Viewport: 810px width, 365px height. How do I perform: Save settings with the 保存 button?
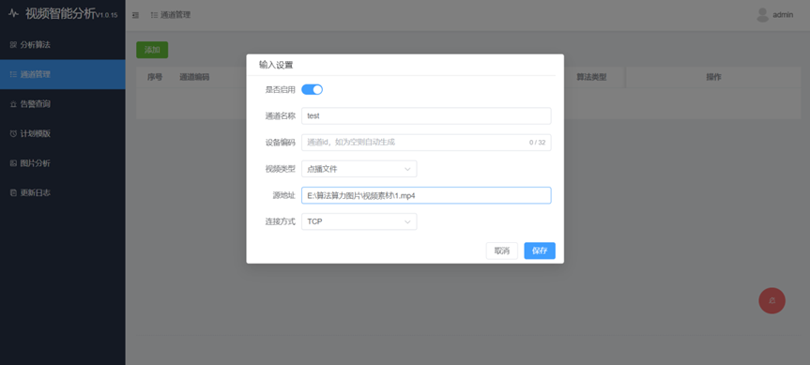pyautogui.click(x=540, y=251)
